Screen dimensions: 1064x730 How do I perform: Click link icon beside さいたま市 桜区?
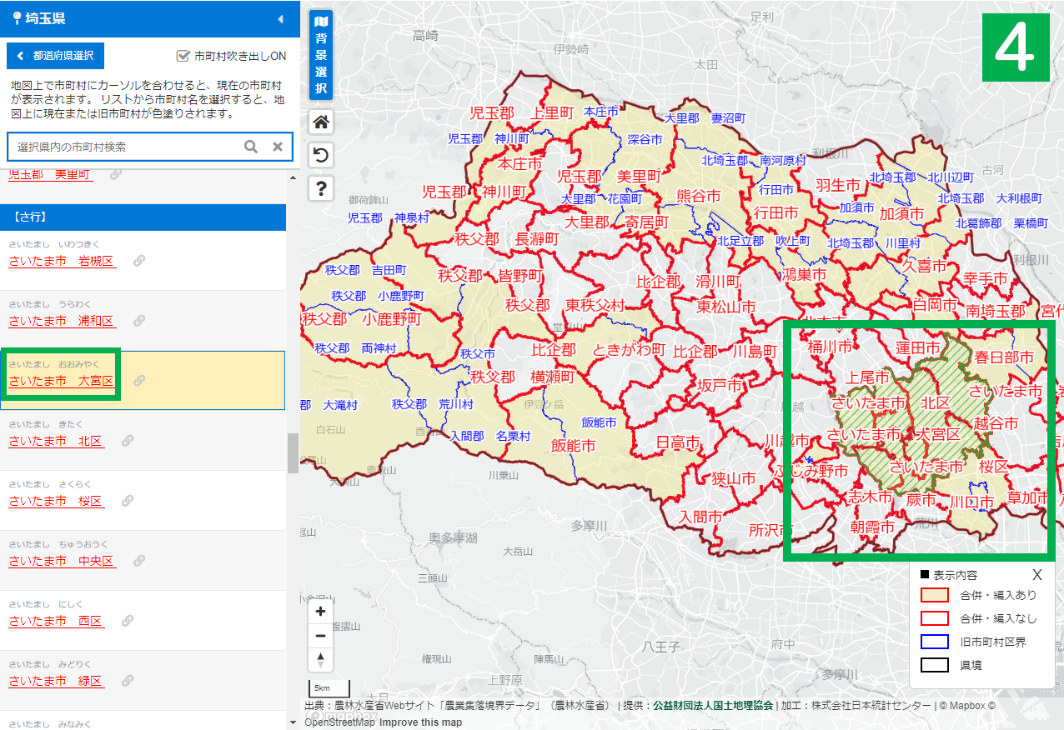128,501
